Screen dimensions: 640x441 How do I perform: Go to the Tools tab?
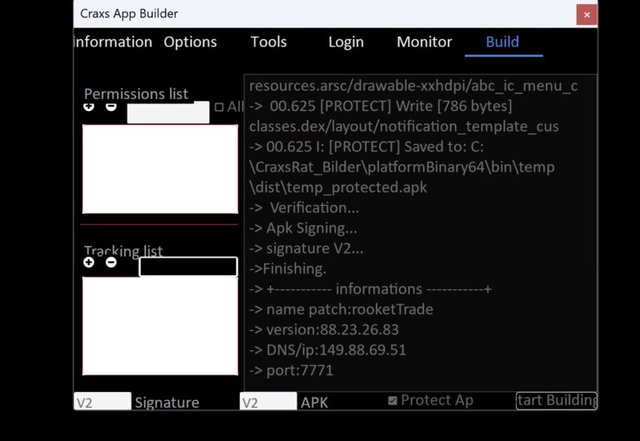[x=268, y=42]
